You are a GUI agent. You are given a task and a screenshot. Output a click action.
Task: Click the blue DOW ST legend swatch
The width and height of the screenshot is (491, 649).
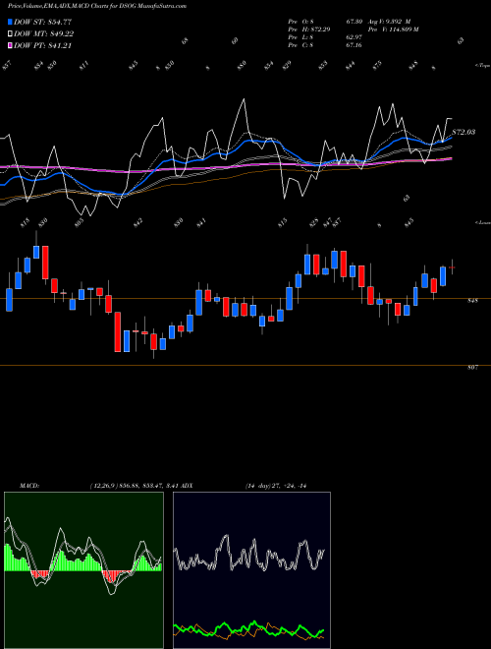click(x=10, y=22)
